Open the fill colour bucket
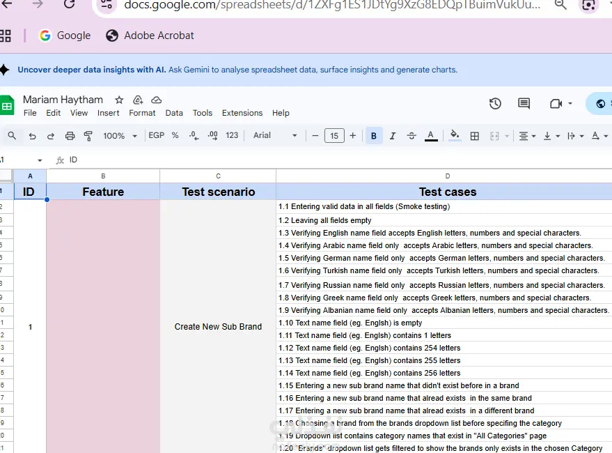This screenshot has height=453, width=612. 455,135
